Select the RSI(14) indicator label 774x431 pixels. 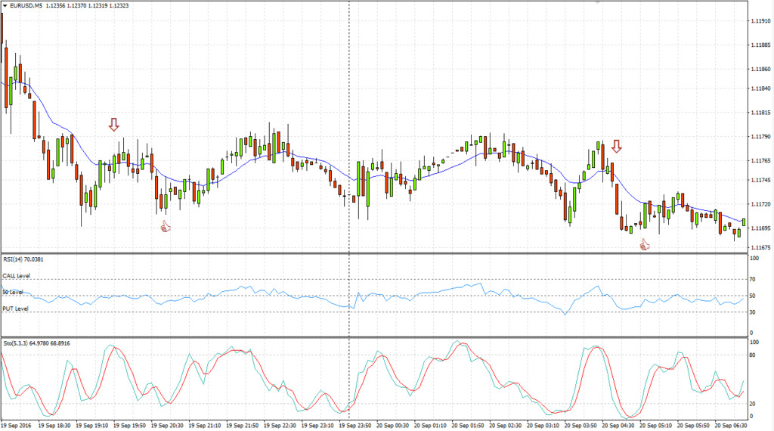(x=15, y=259)
